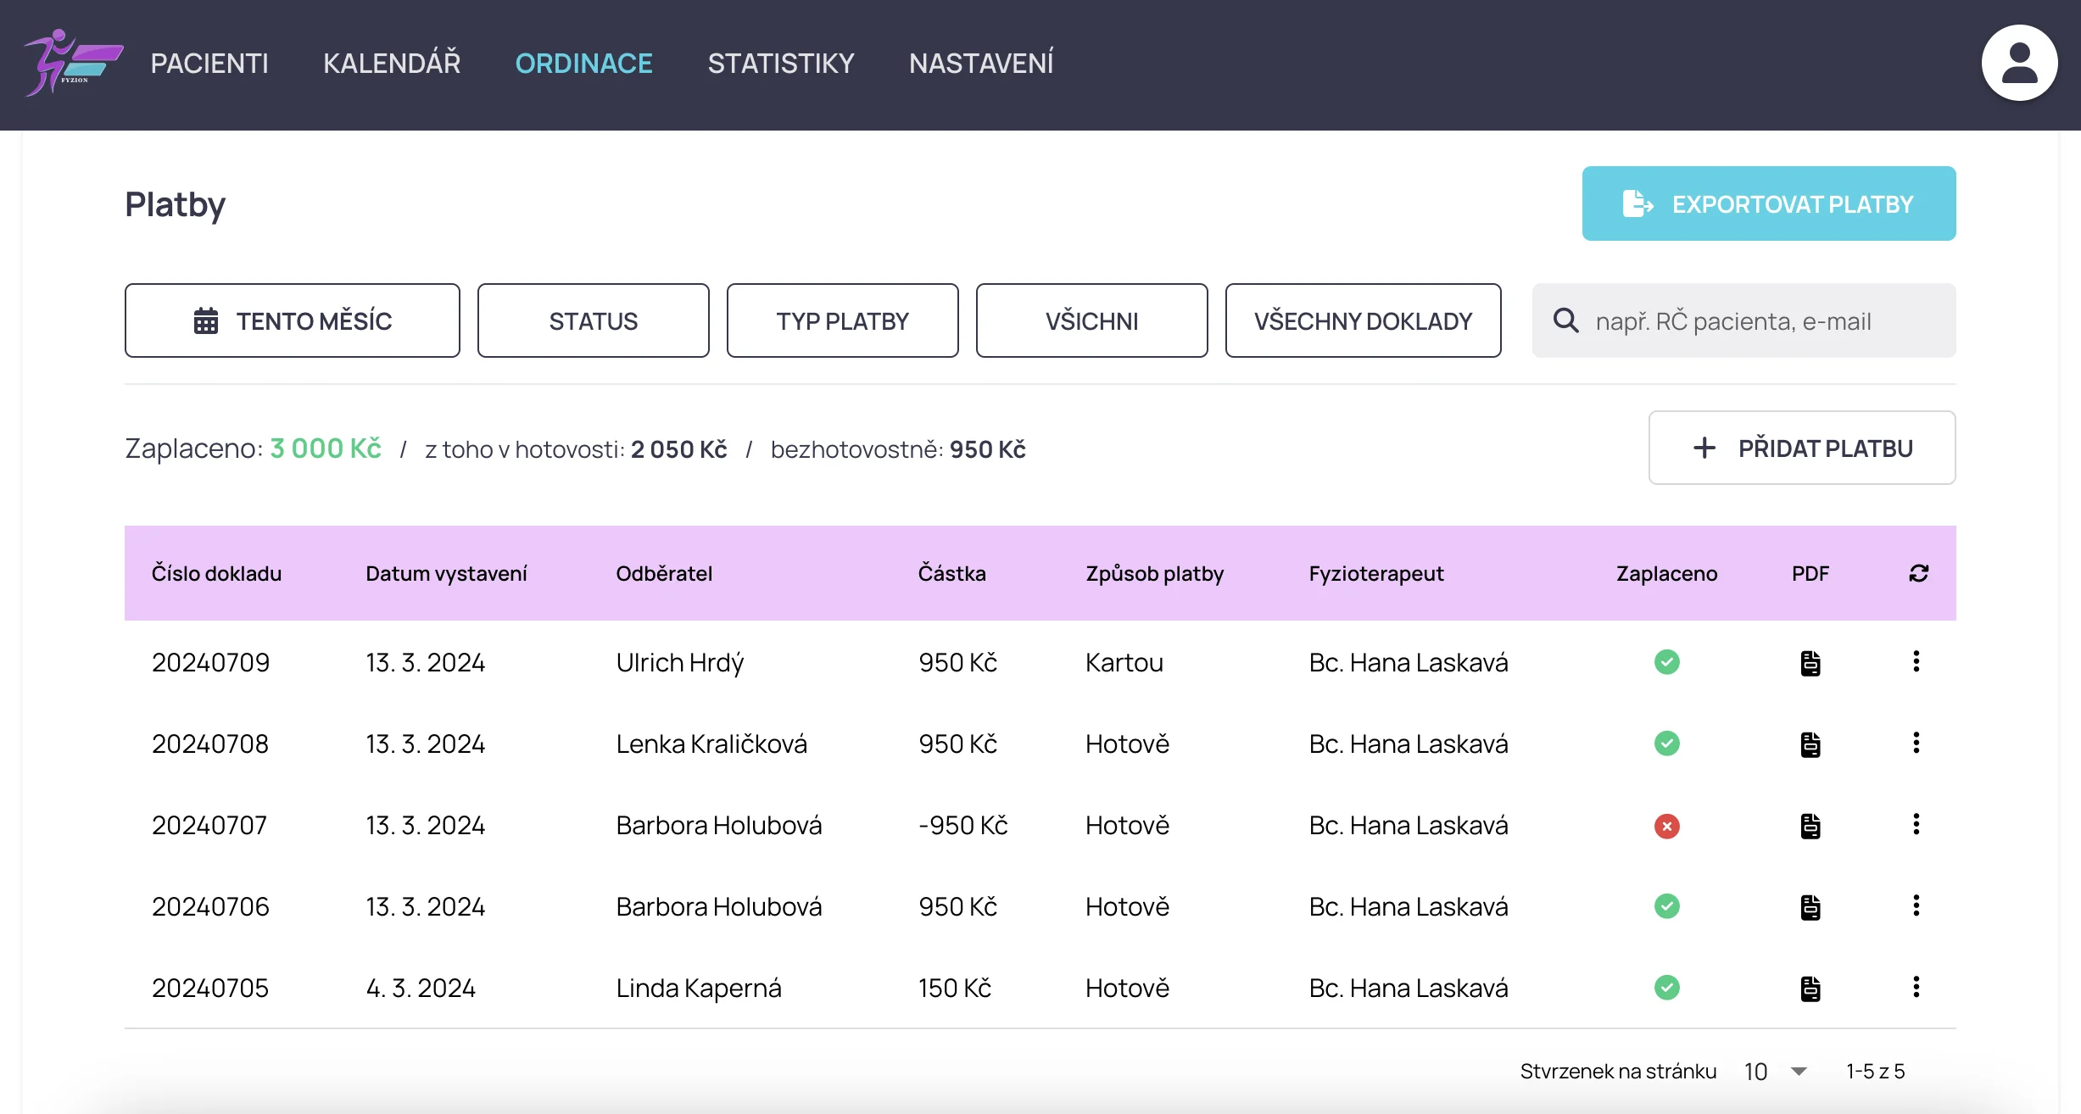
Task: Toggle paid status for Linda Kaperná
Action: click(x=1666, y=988)
